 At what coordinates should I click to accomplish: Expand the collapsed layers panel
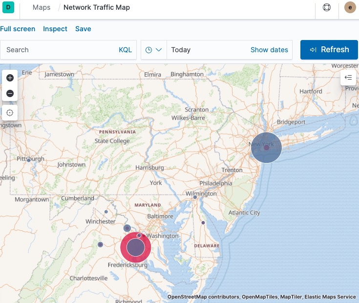(348, 78)
